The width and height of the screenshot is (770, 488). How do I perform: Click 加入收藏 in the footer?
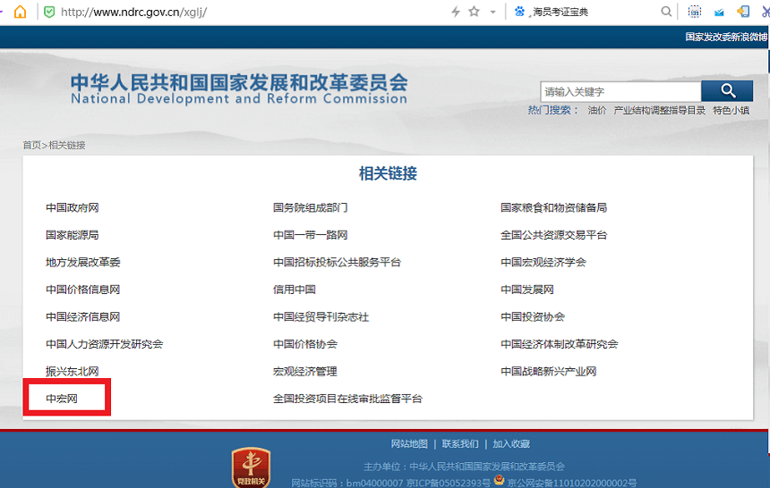tap(511, 444)
